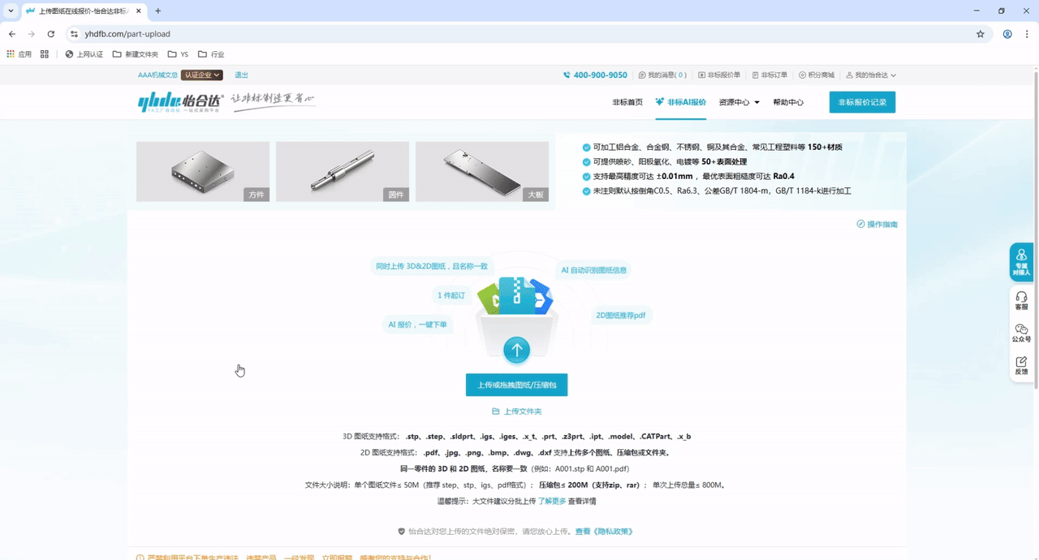Click 上传或拖拽图纸/压缩包 upload button

(516, 385)
